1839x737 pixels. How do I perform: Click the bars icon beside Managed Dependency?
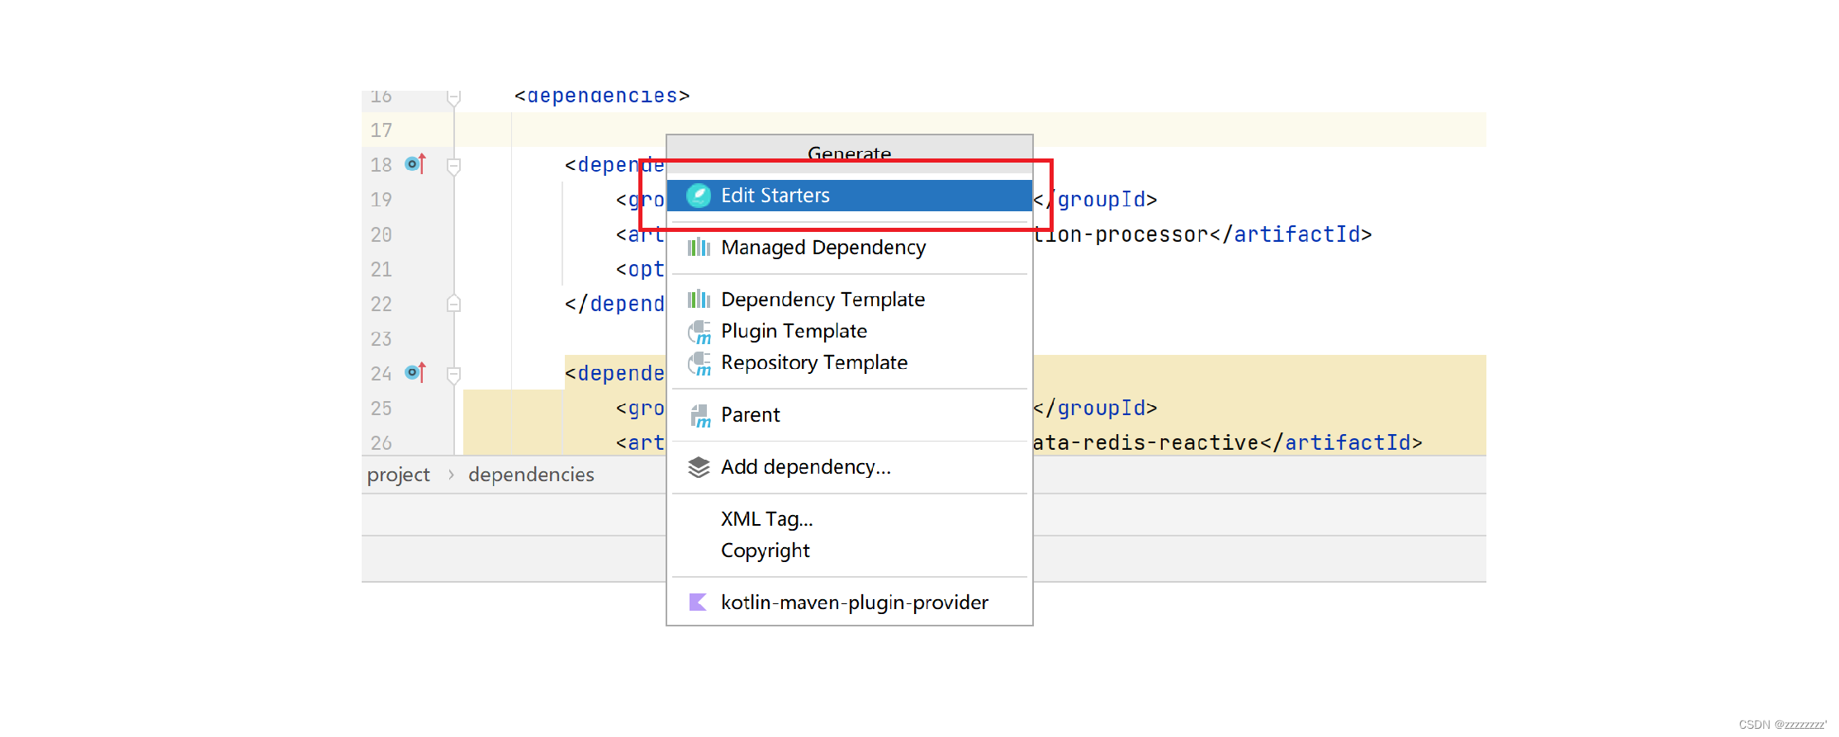(x=699, y=247)
